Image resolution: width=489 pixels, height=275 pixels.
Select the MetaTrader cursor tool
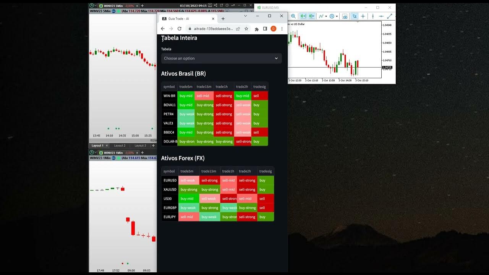(x=355, y=16)
